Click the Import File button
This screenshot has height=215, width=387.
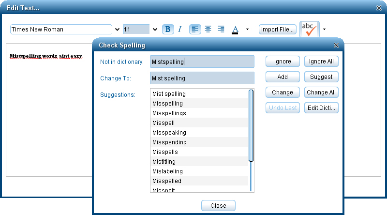click(x=277, y=30)
